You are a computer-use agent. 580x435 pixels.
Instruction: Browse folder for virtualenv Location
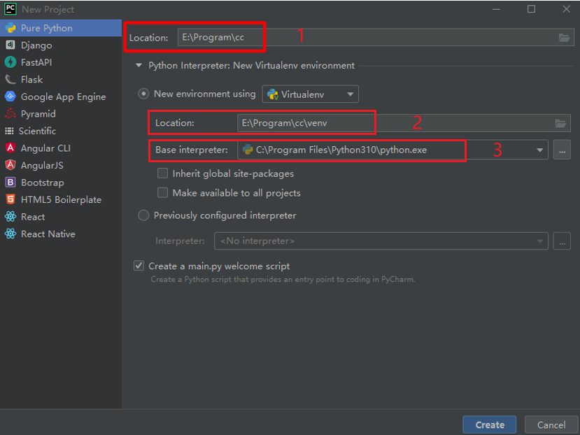click(x=560, y=123)
